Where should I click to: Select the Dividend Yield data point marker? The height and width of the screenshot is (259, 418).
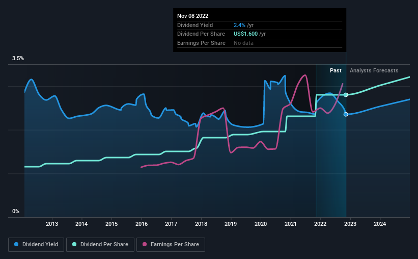(x=346, y=114)
